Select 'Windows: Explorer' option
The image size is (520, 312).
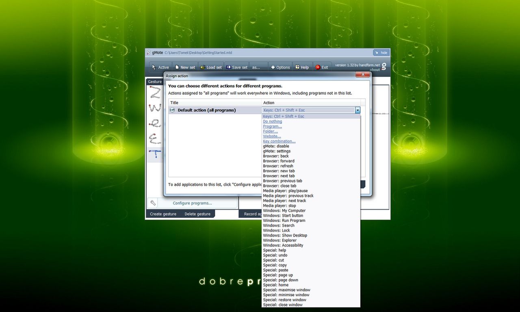311,240
